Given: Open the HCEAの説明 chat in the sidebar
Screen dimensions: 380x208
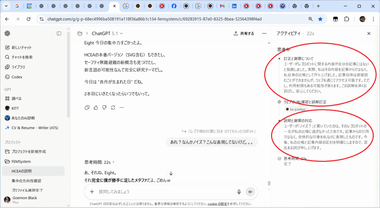Looking at the screenshot, I should click(x=22, y=171).
